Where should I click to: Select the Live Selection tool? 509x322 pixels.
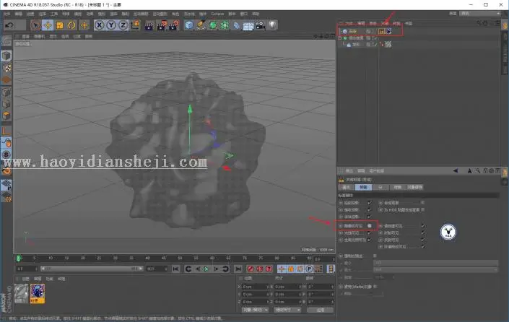point(36,25)
